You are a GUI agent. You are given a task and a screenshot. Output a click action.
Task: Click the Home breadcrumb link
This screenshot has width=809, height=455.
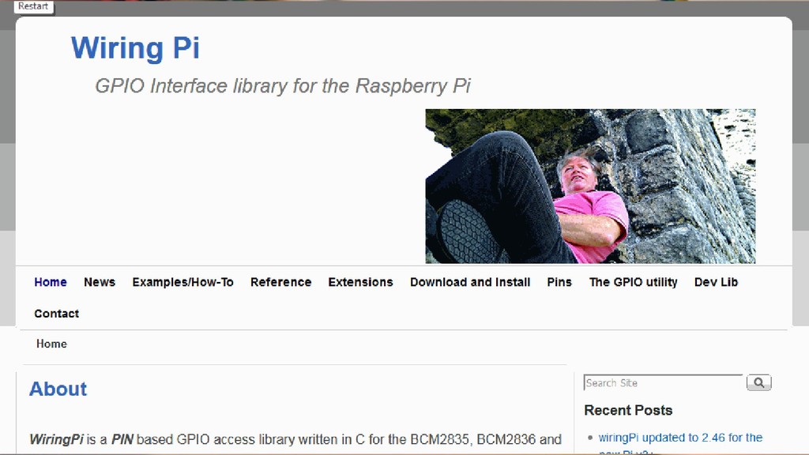(51, 344)
